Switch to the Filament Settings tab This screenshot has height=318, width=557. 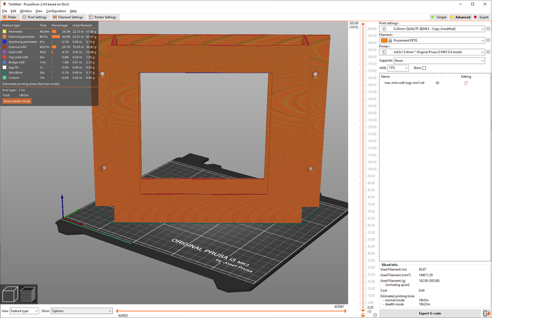[68, 17]
